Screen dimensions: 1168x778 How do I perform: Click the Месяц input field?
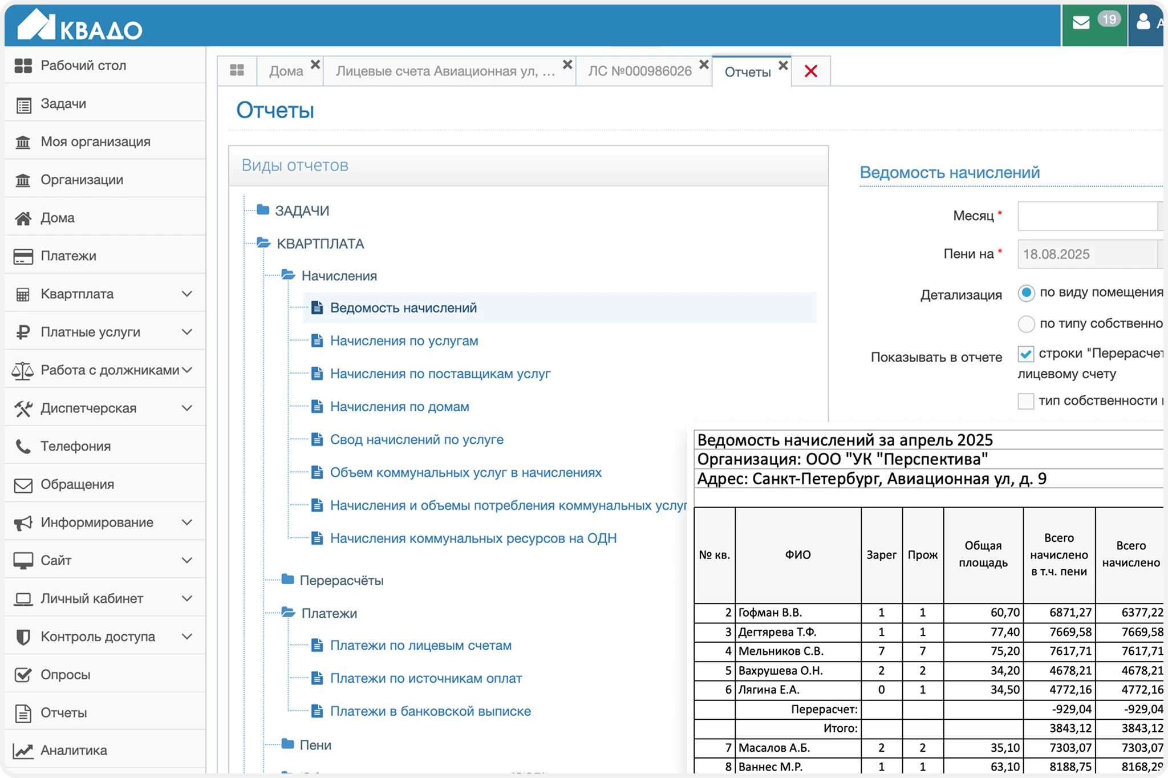tap(1086, 216)
